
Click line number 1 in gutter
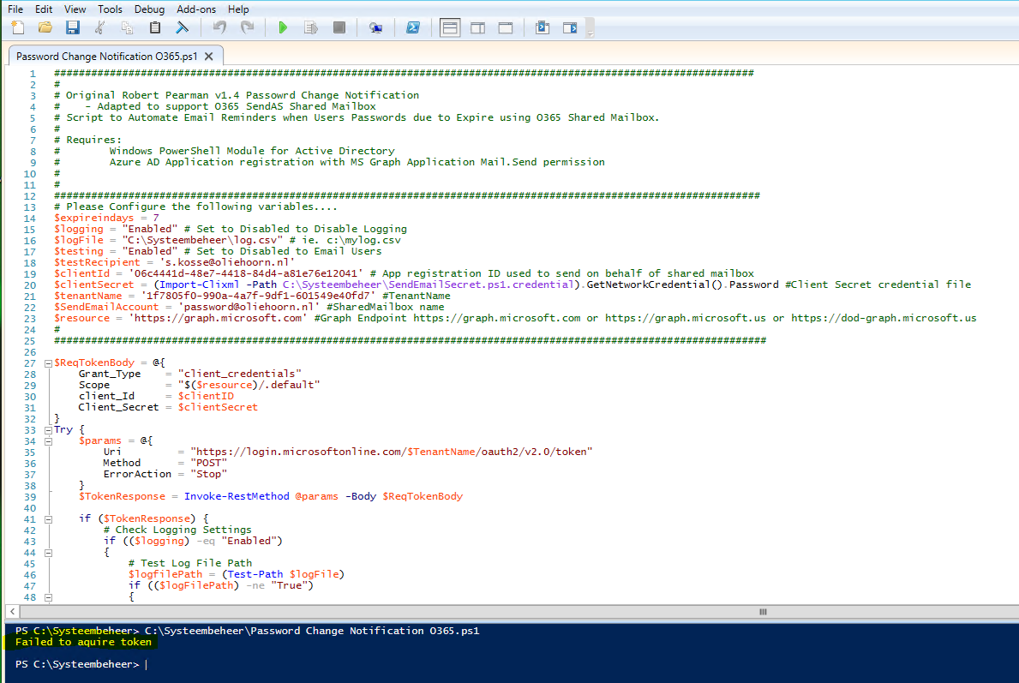[33, 74]
